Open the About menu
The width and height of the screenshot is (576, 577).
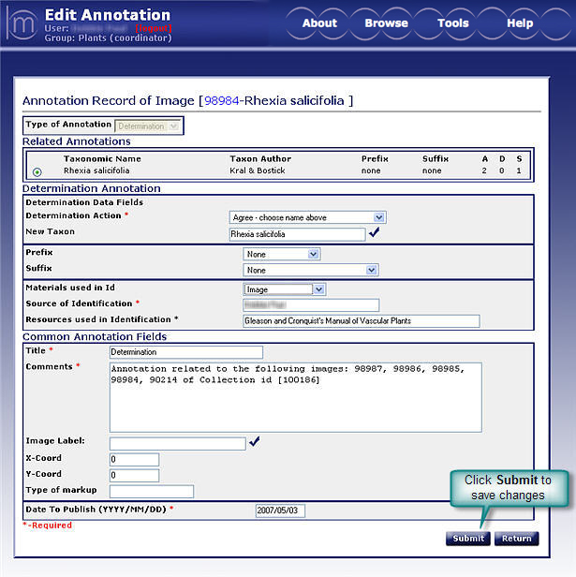(319, 23)
